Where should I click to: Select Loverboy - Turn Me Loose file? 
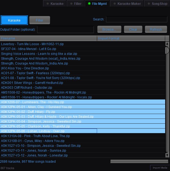click(x=83, y=44)
